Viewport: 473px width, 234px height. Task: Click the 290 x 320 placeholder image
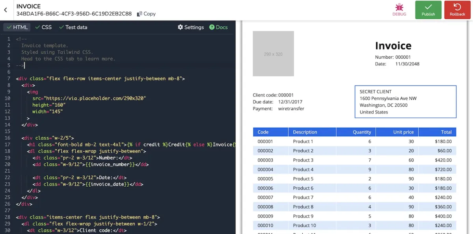(273, 54)
